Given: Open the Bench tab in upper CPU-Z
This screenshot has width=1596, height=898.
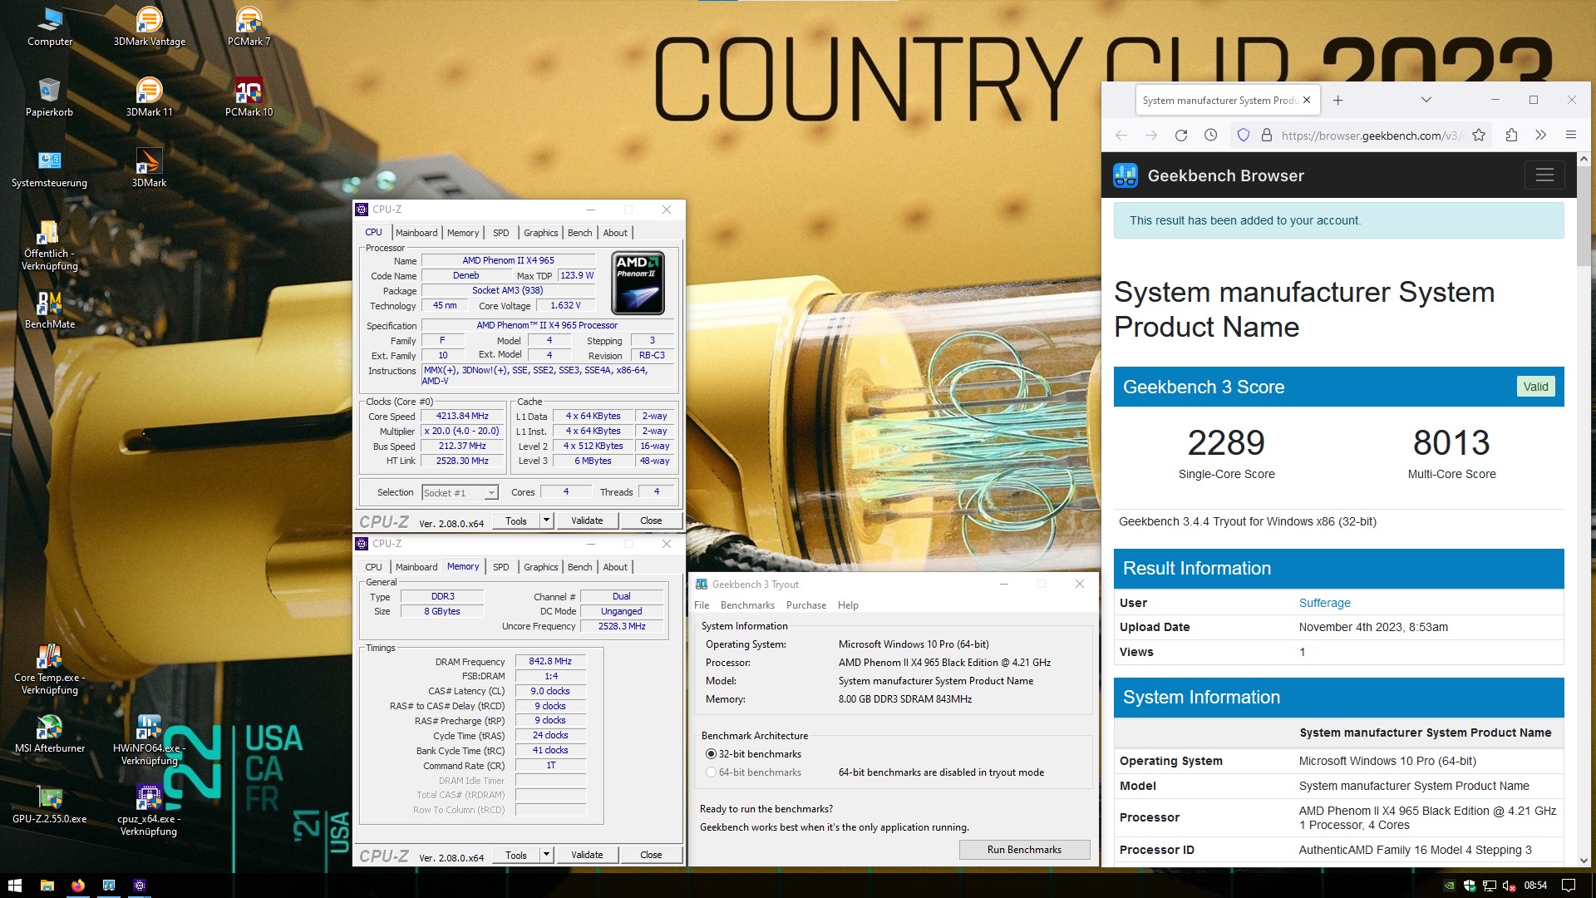Looking at the screenshot, I should point(580,233).
